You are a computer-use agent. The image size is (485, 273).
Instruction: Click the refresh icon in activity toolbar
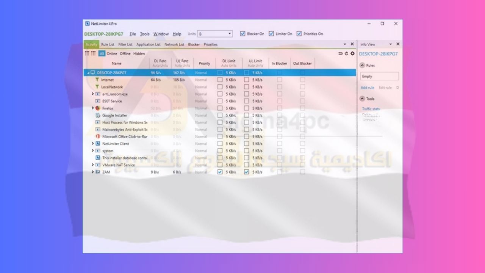click(x=346, y=53)
